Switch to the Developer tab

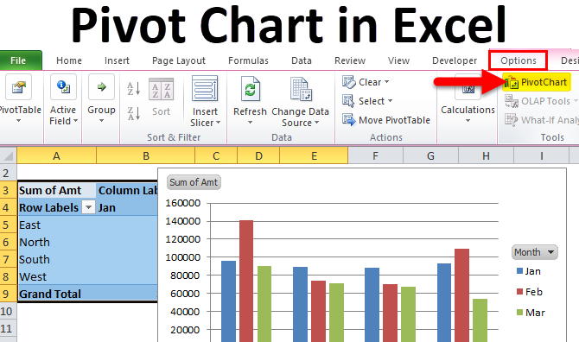(455, 60)
